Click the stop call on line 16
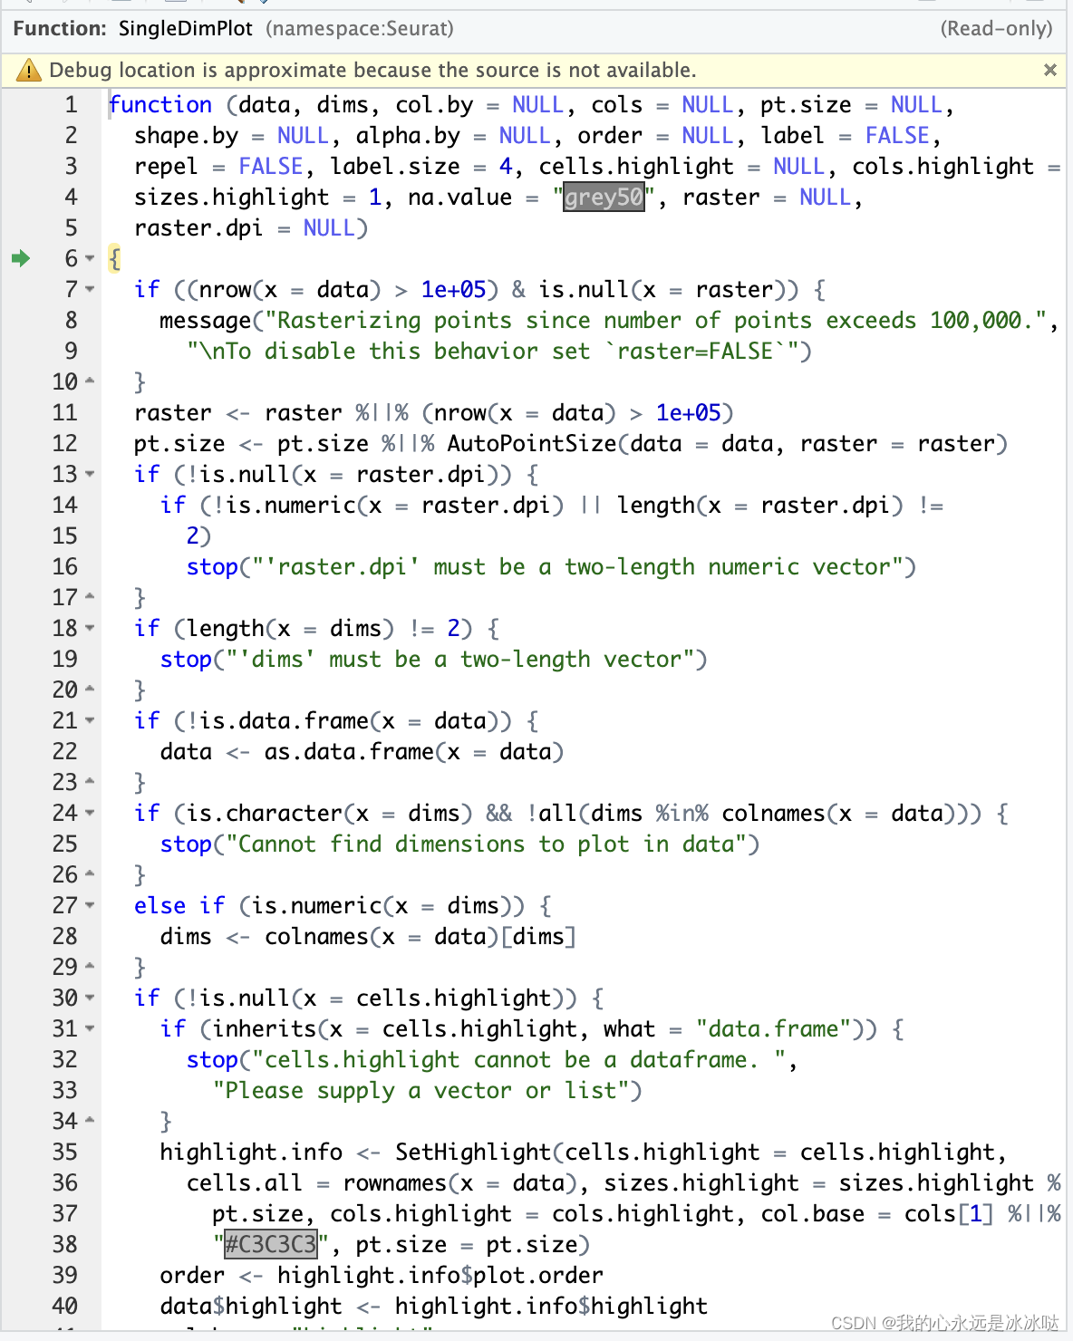Screen dimensions: 1073x1341 pyautogui.click(x=212, y=566)
